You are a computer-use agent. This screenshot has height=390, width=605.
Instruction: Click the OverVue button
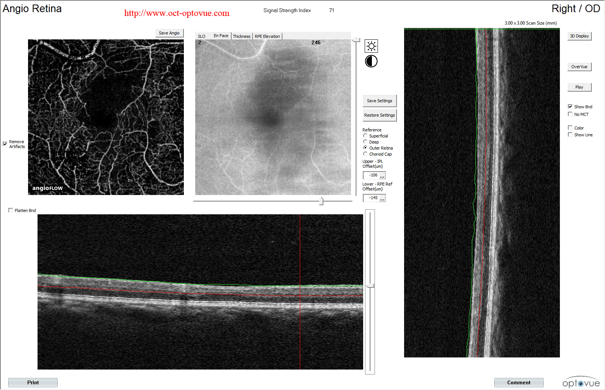[x=579, y=67]
